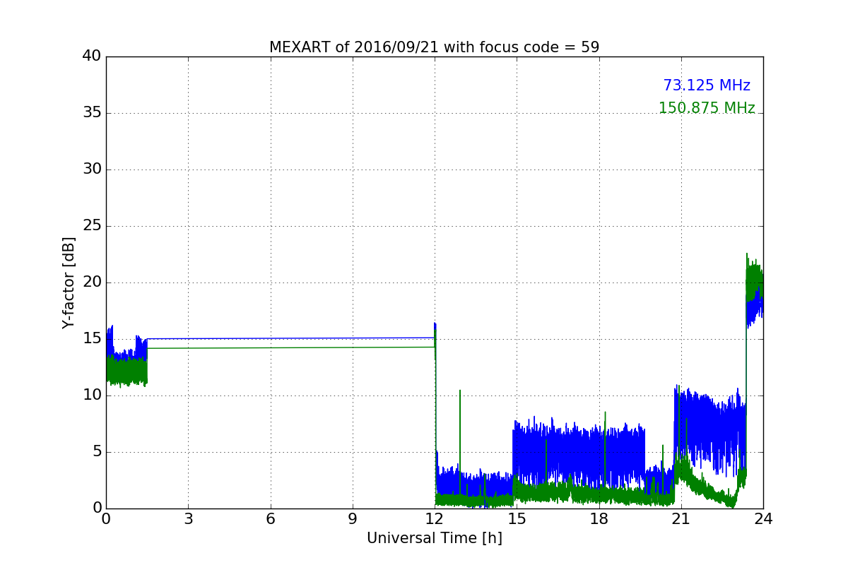The width and height of the screenshot is (848, 565).
Task: Select the green 150.875 MHz legend label
Action: [x=707, y=108]
